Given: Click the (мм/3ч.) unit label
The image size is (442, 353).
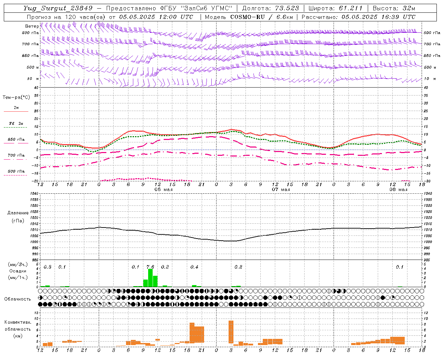Looking at the screenshot, I should tap(18, 264).
